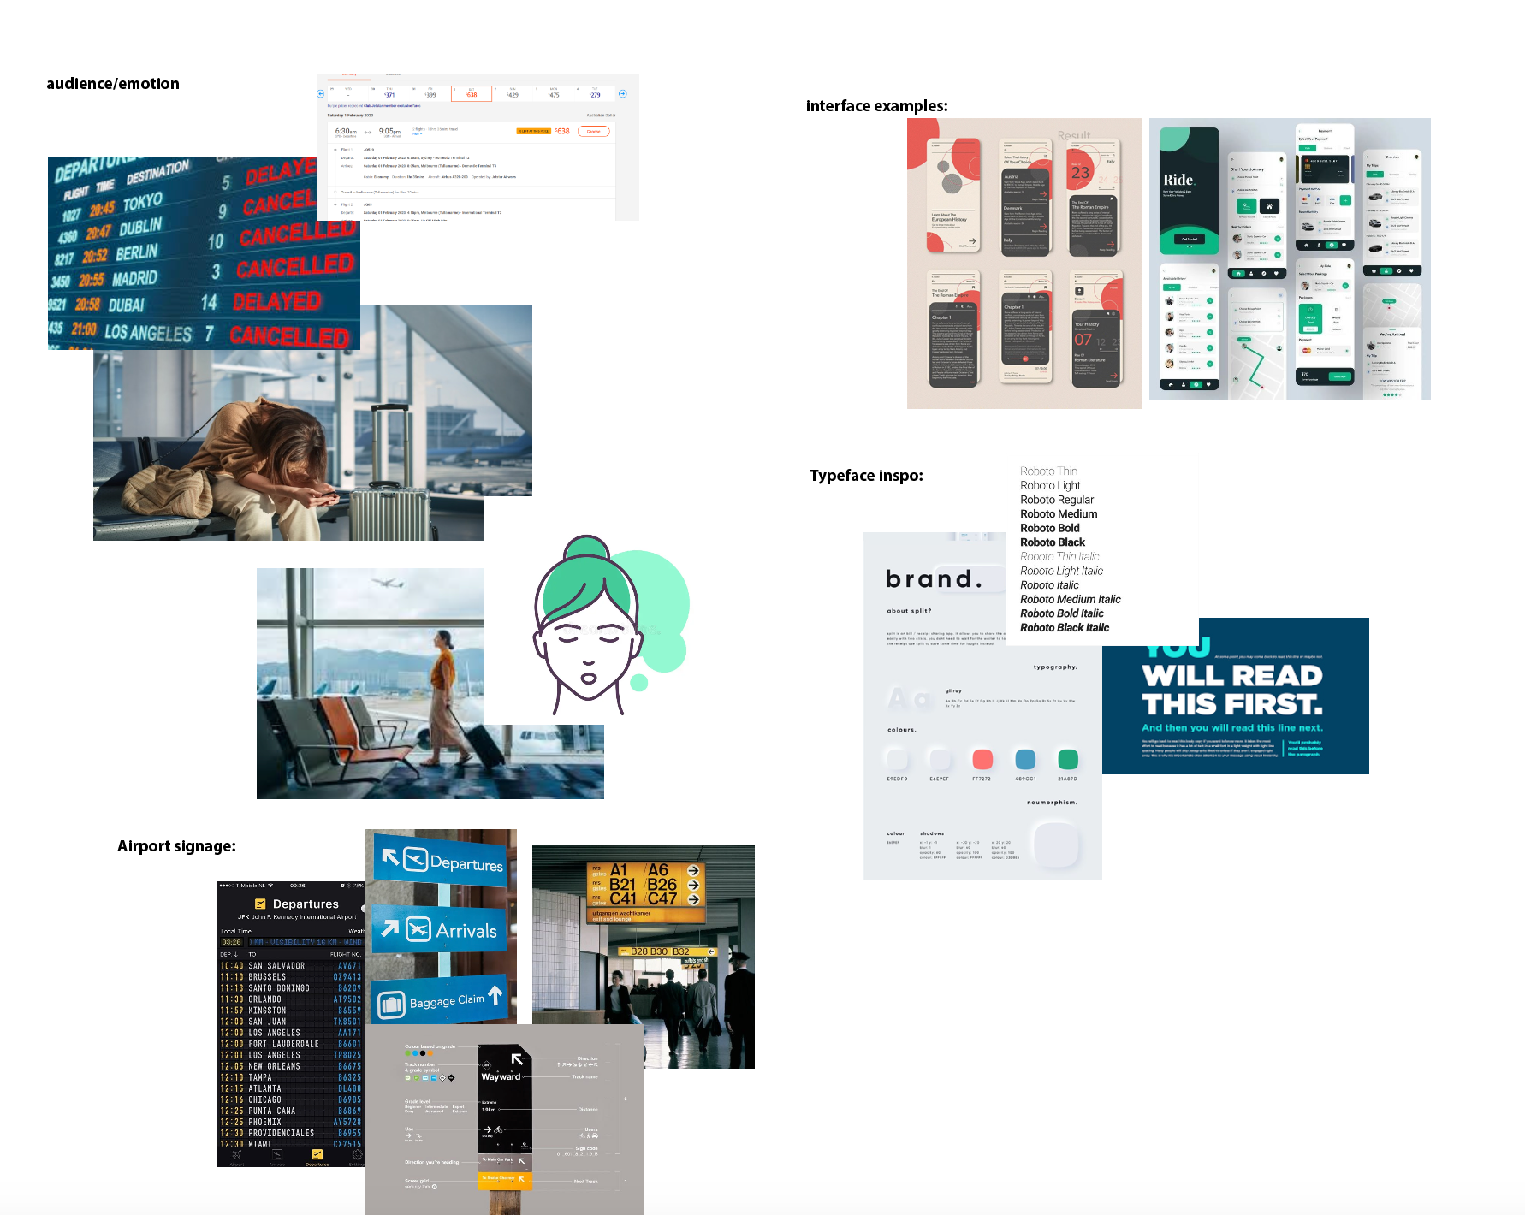Select the $429 Sunday fare cell
1525x1215 pixels.
(513, 93)
